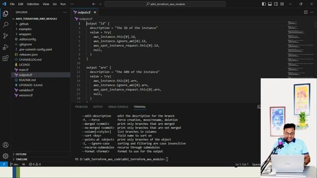Open the Customize Layout icon
The image size is (317, 178).
pos(282,4)
